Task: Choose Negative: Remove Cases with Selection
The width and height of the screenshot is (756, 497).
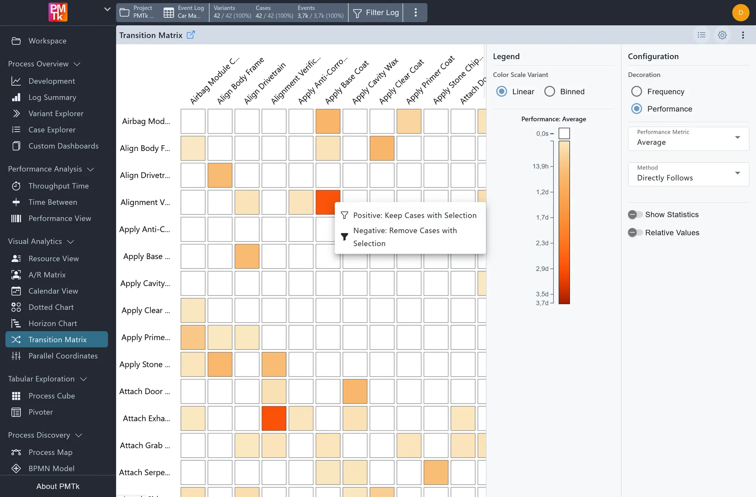Action: [410, 237]
